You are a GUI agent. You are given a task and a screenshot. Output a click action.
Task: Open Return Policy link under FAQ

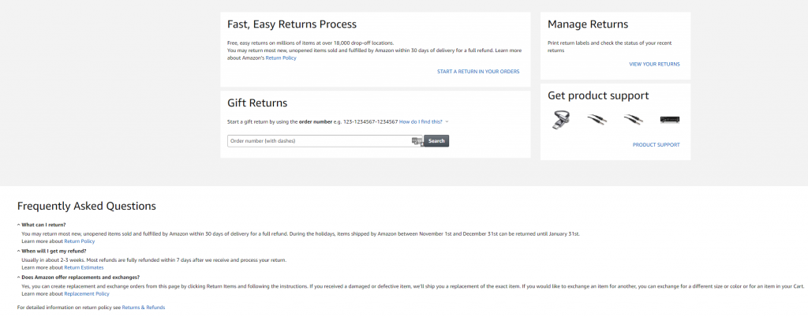80,241
